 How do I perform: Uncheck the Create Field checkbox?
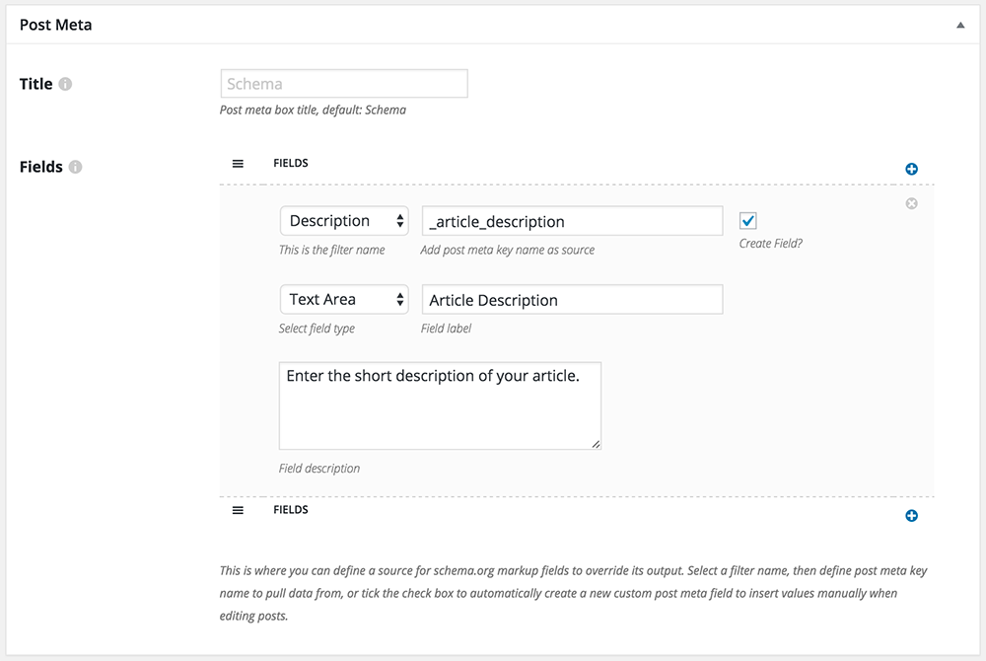coord(748,221)
